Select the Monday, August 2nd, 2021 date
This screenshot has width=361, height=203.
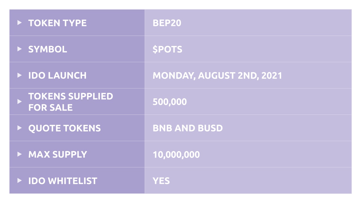tap(217, 76)
